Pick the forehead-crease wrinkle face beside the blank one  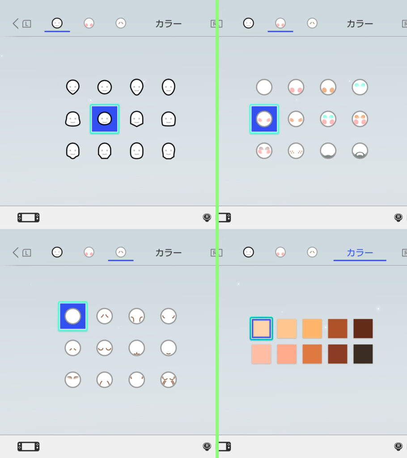click(x=105, y=316)
